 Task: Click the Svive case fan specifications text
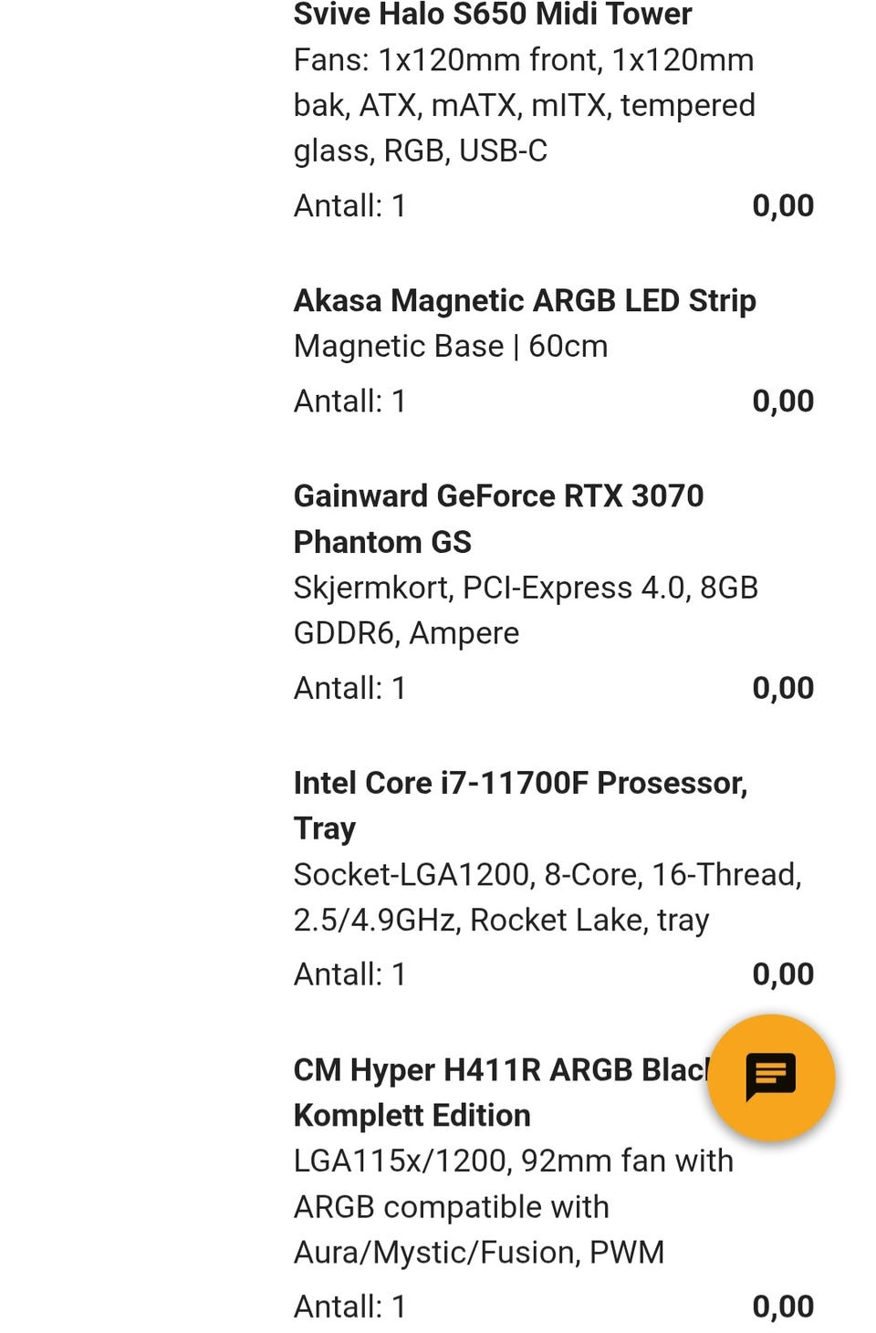(525, 105)
